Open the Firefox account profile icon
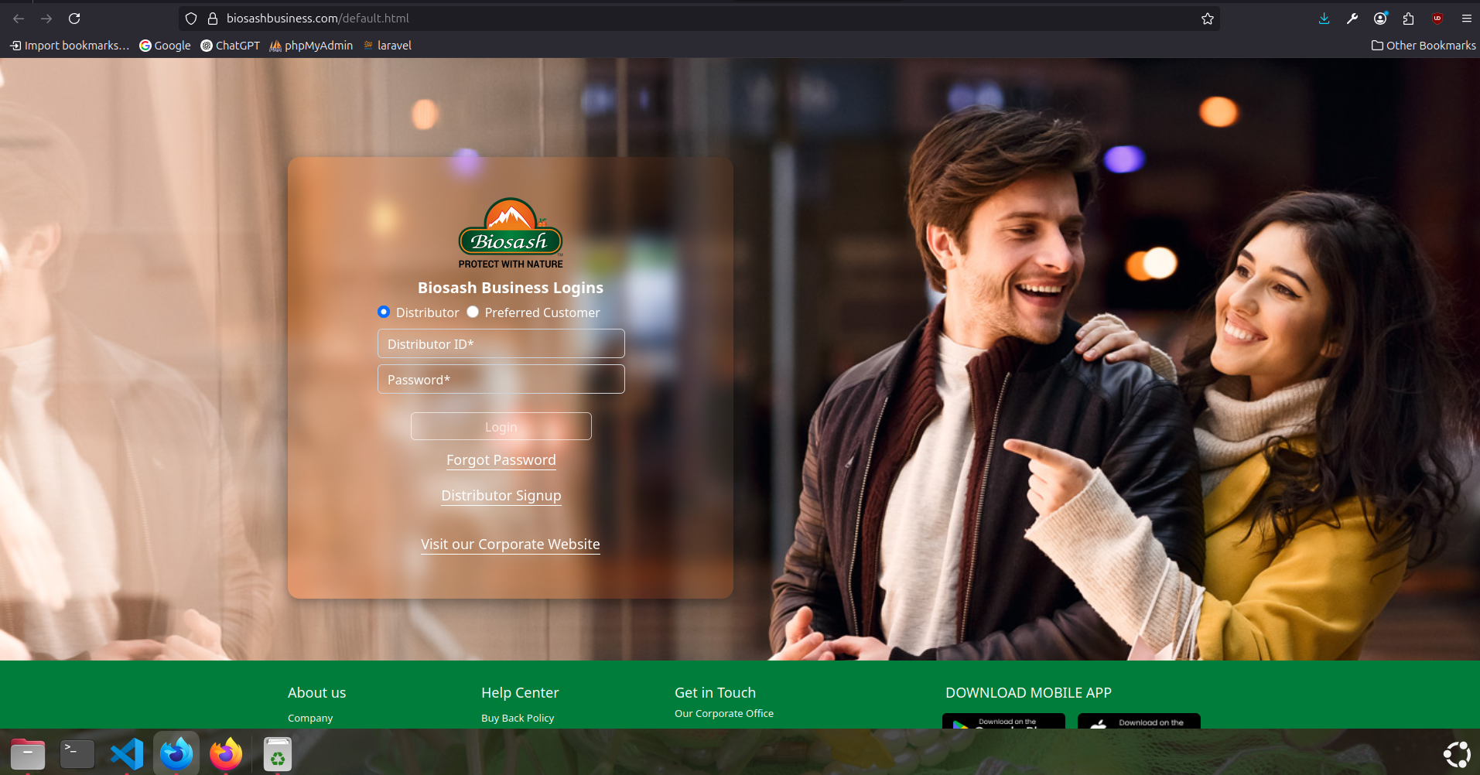The width and height of the screenshot is (1480, 775). [1380, 19]
